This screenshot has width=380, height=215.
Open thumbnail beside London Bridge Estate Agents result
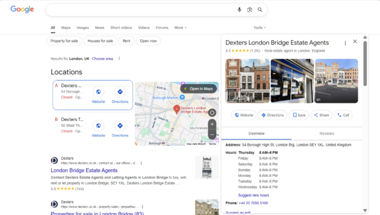tap(207, 167)
